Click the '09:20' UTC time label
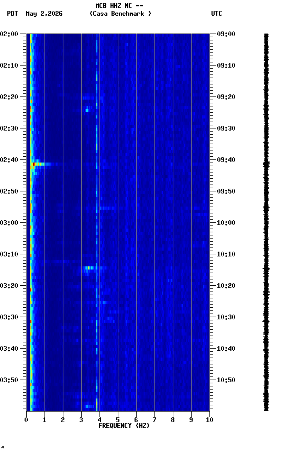 (226, 97)
